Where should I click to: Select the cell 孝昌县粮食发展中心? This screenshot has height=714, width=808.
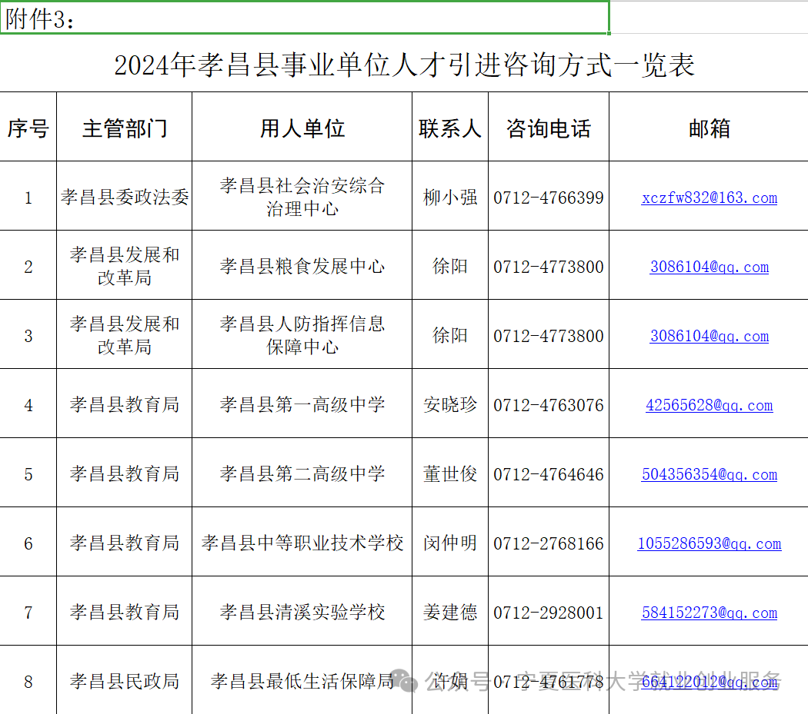point(302,265)
